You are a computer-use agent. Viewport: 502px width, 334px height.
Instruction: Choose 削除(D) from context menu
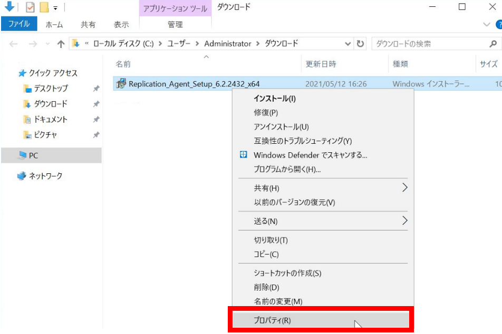click(323, 287)
